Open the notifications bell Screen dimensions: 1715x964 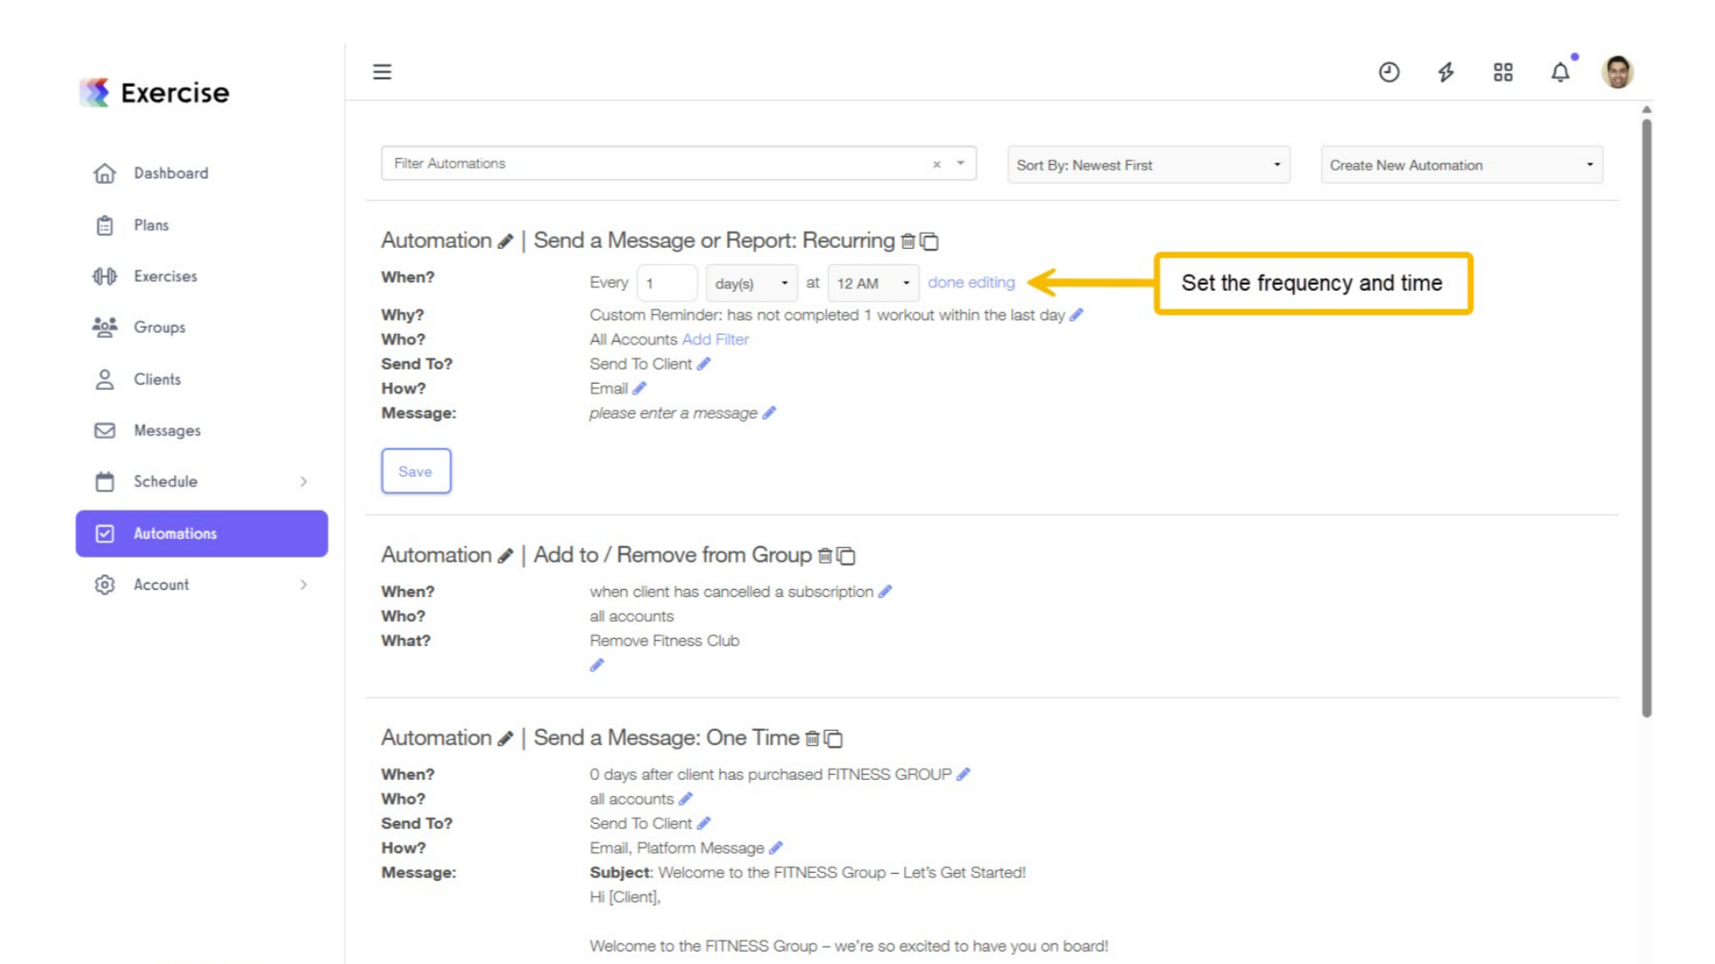tap(1560, 72)
